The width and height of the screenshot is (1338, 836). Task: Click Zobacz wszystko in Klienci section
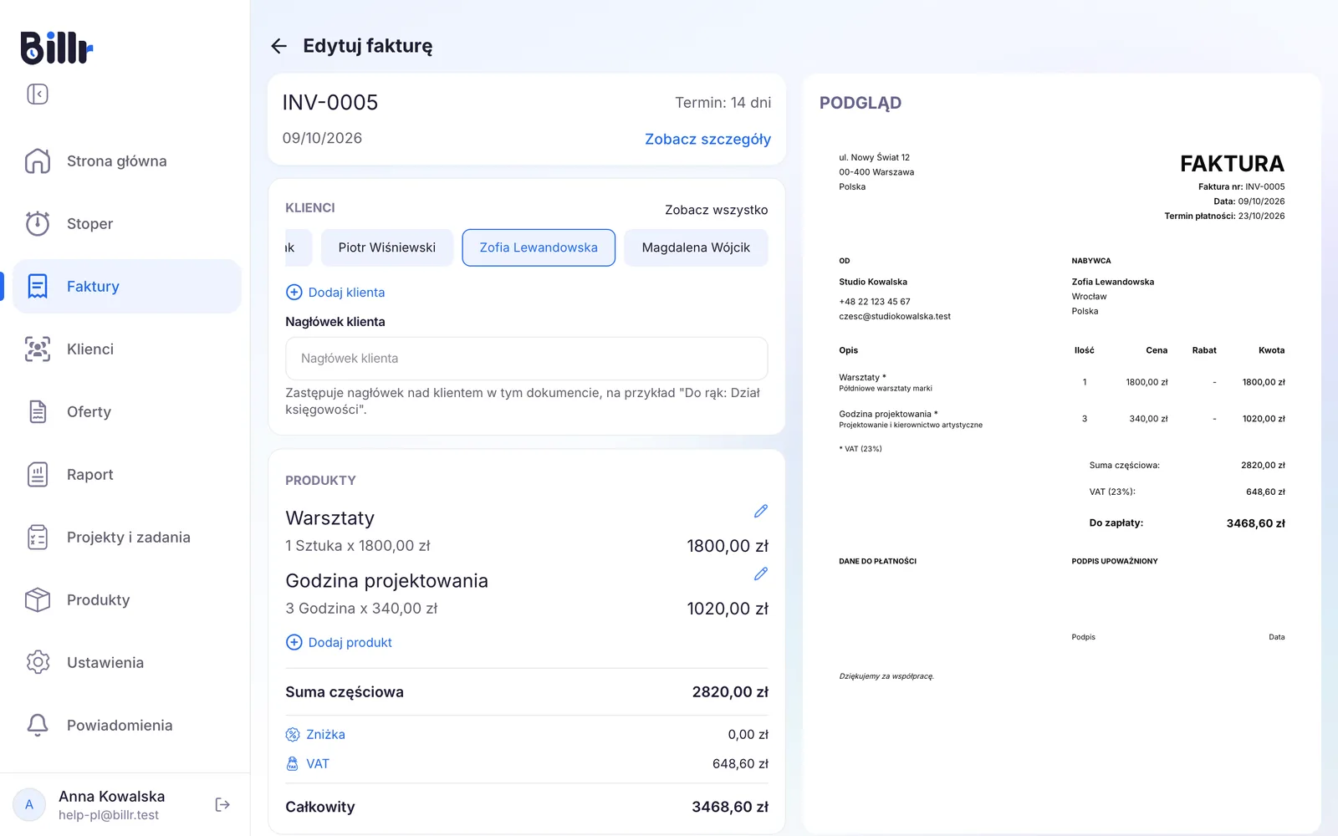(717, 210)
